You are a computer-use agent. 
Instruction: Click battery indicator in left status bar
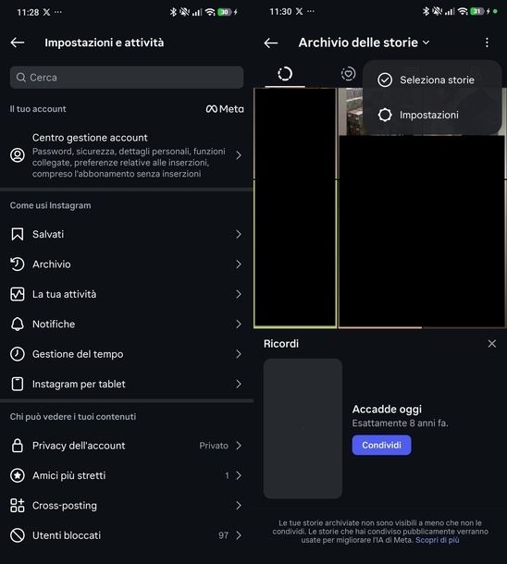(x=224, y=12)
